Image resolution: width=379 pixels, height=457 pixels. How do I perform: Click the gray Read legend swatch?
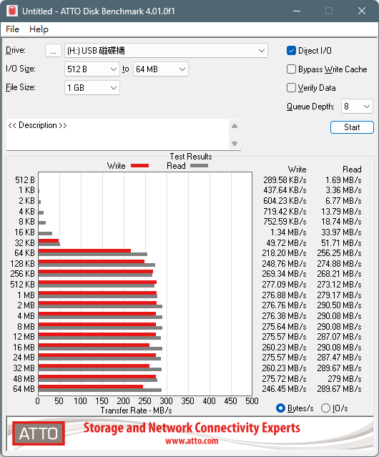pos(199,165)
